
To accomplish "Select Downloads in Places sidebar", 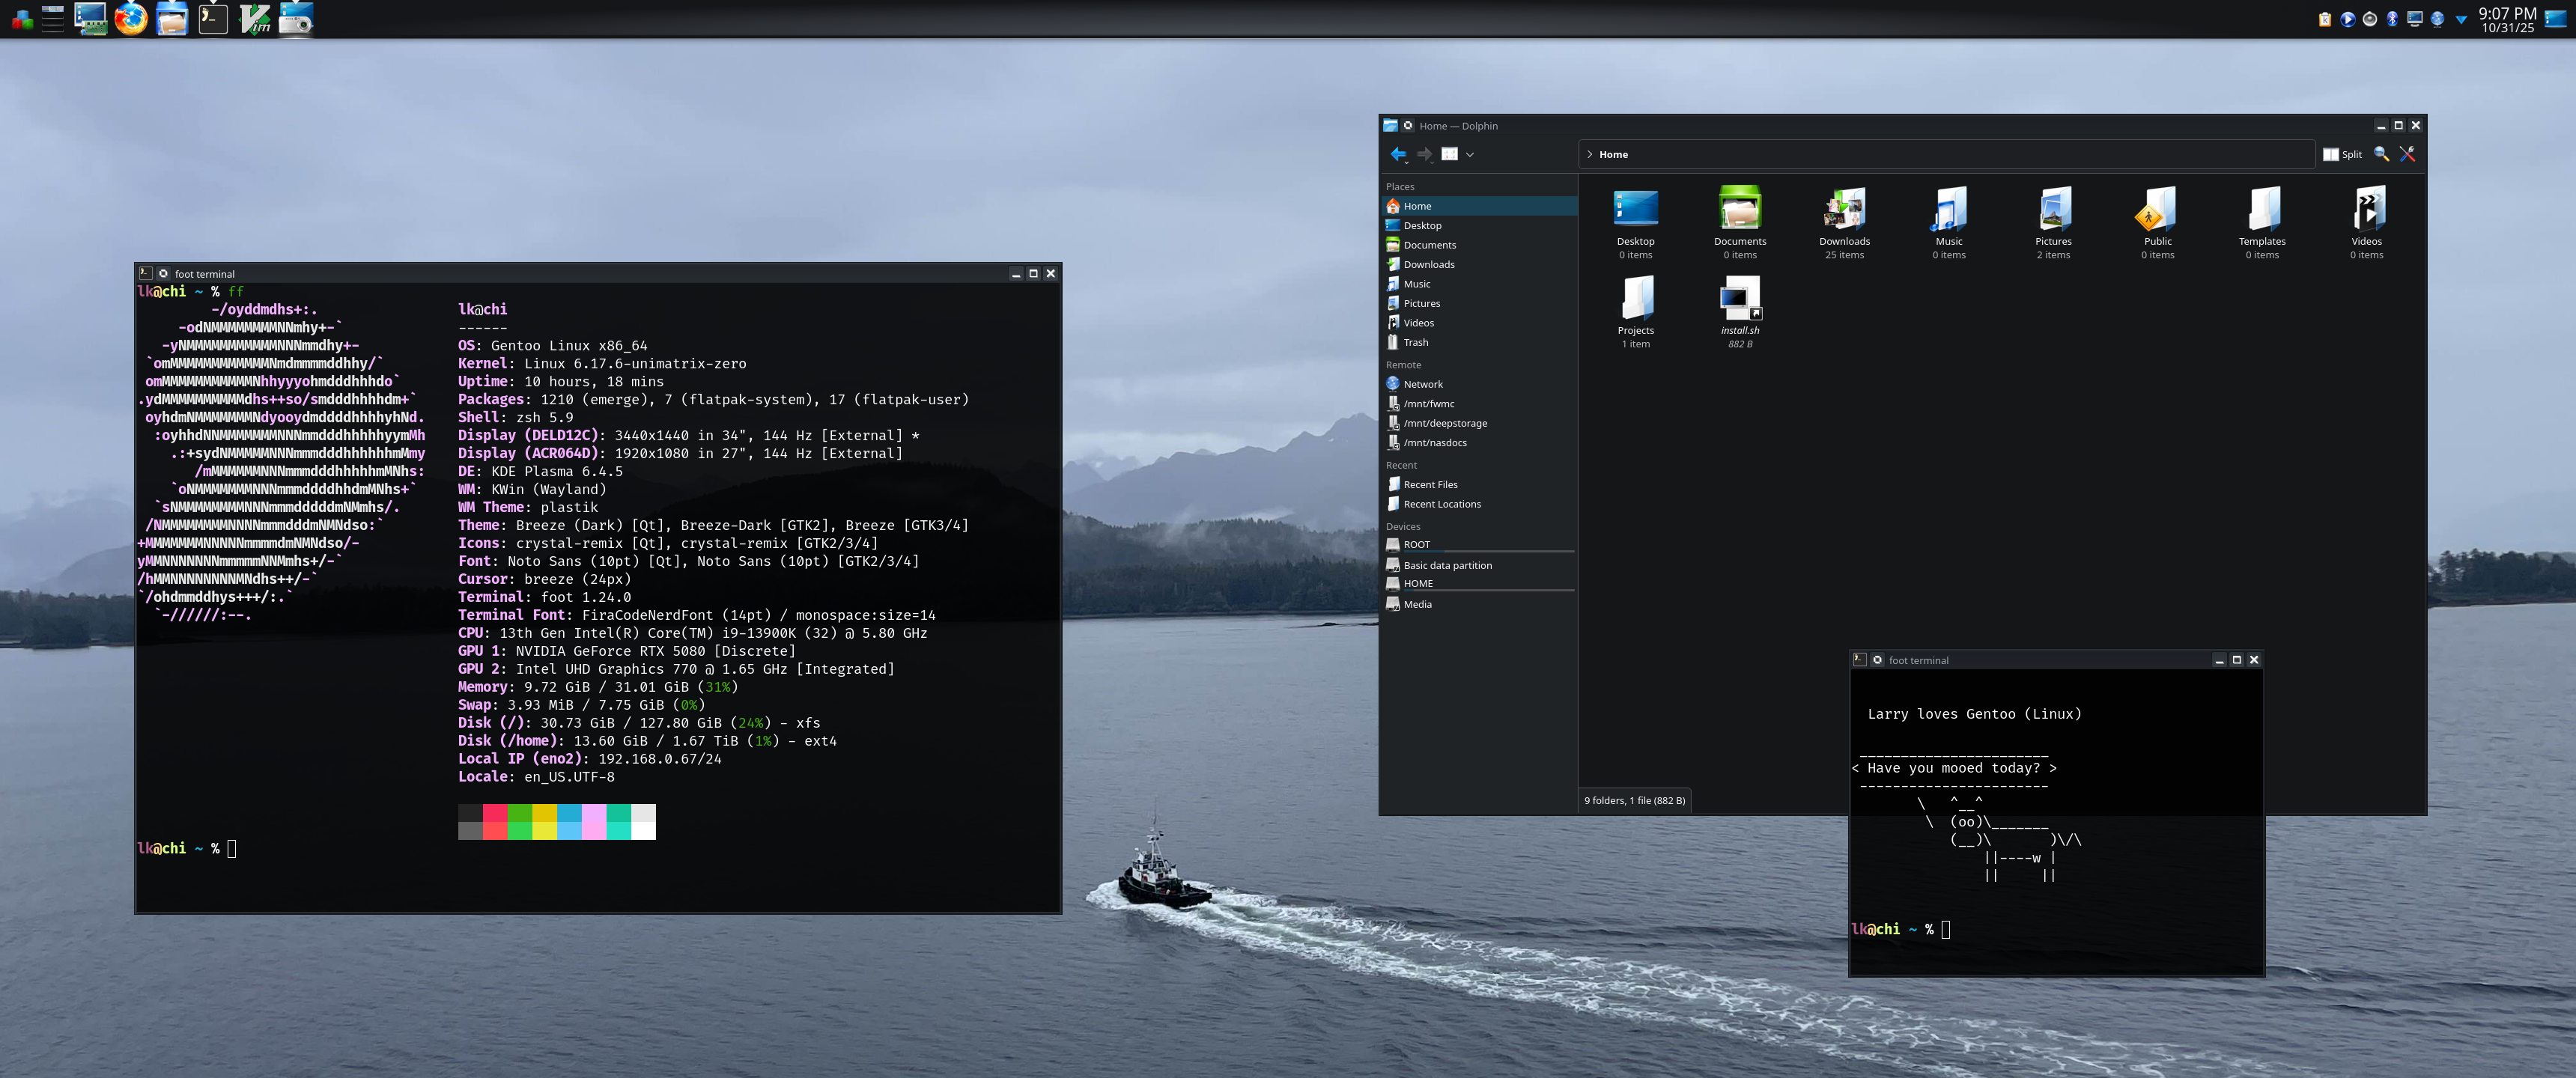I will 1428,264.
